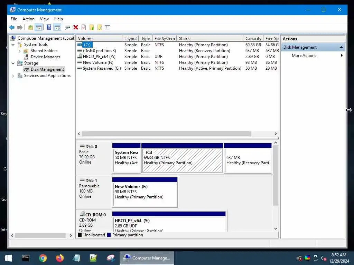This screenshot has height=265, width=354.
Task: Click the Settings list toolbar icon
Action: point(108,28)
